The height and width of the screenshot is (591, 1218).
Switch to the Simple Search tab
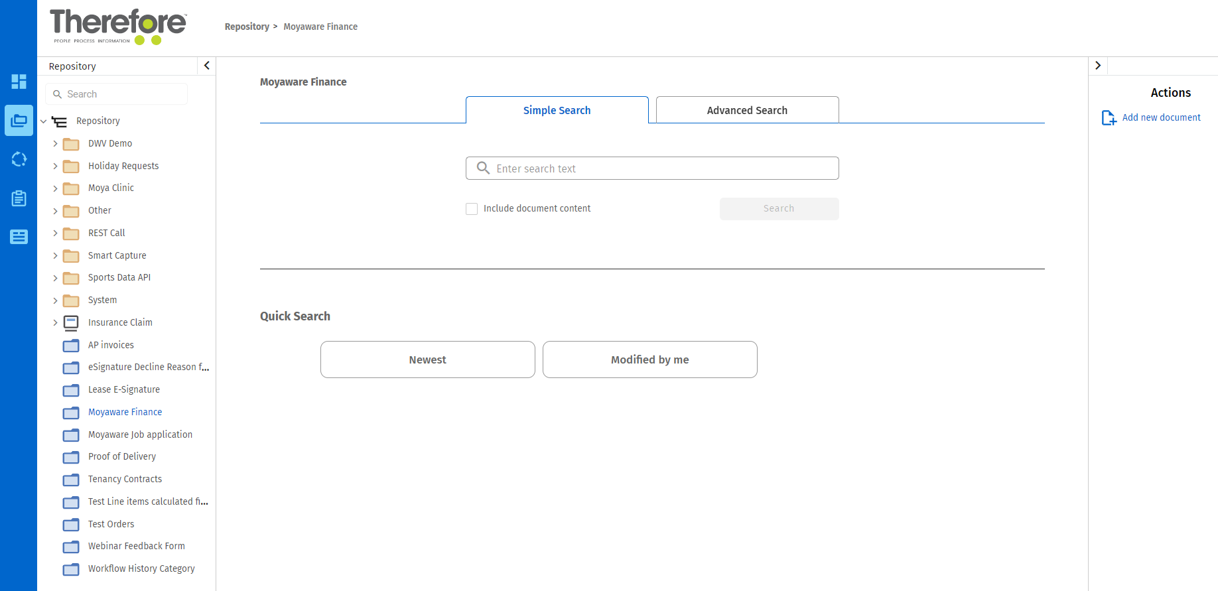click(x=557, y=110)
